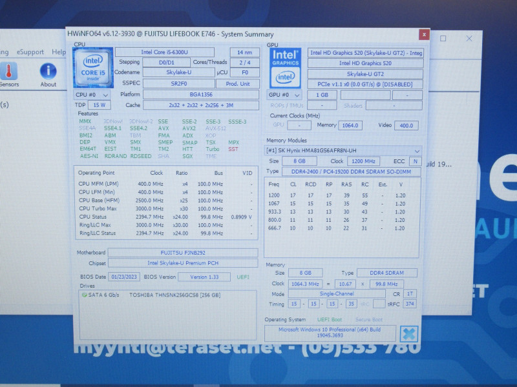
Task: Click the Video clock 400.0 field
Action: (406, 125)
